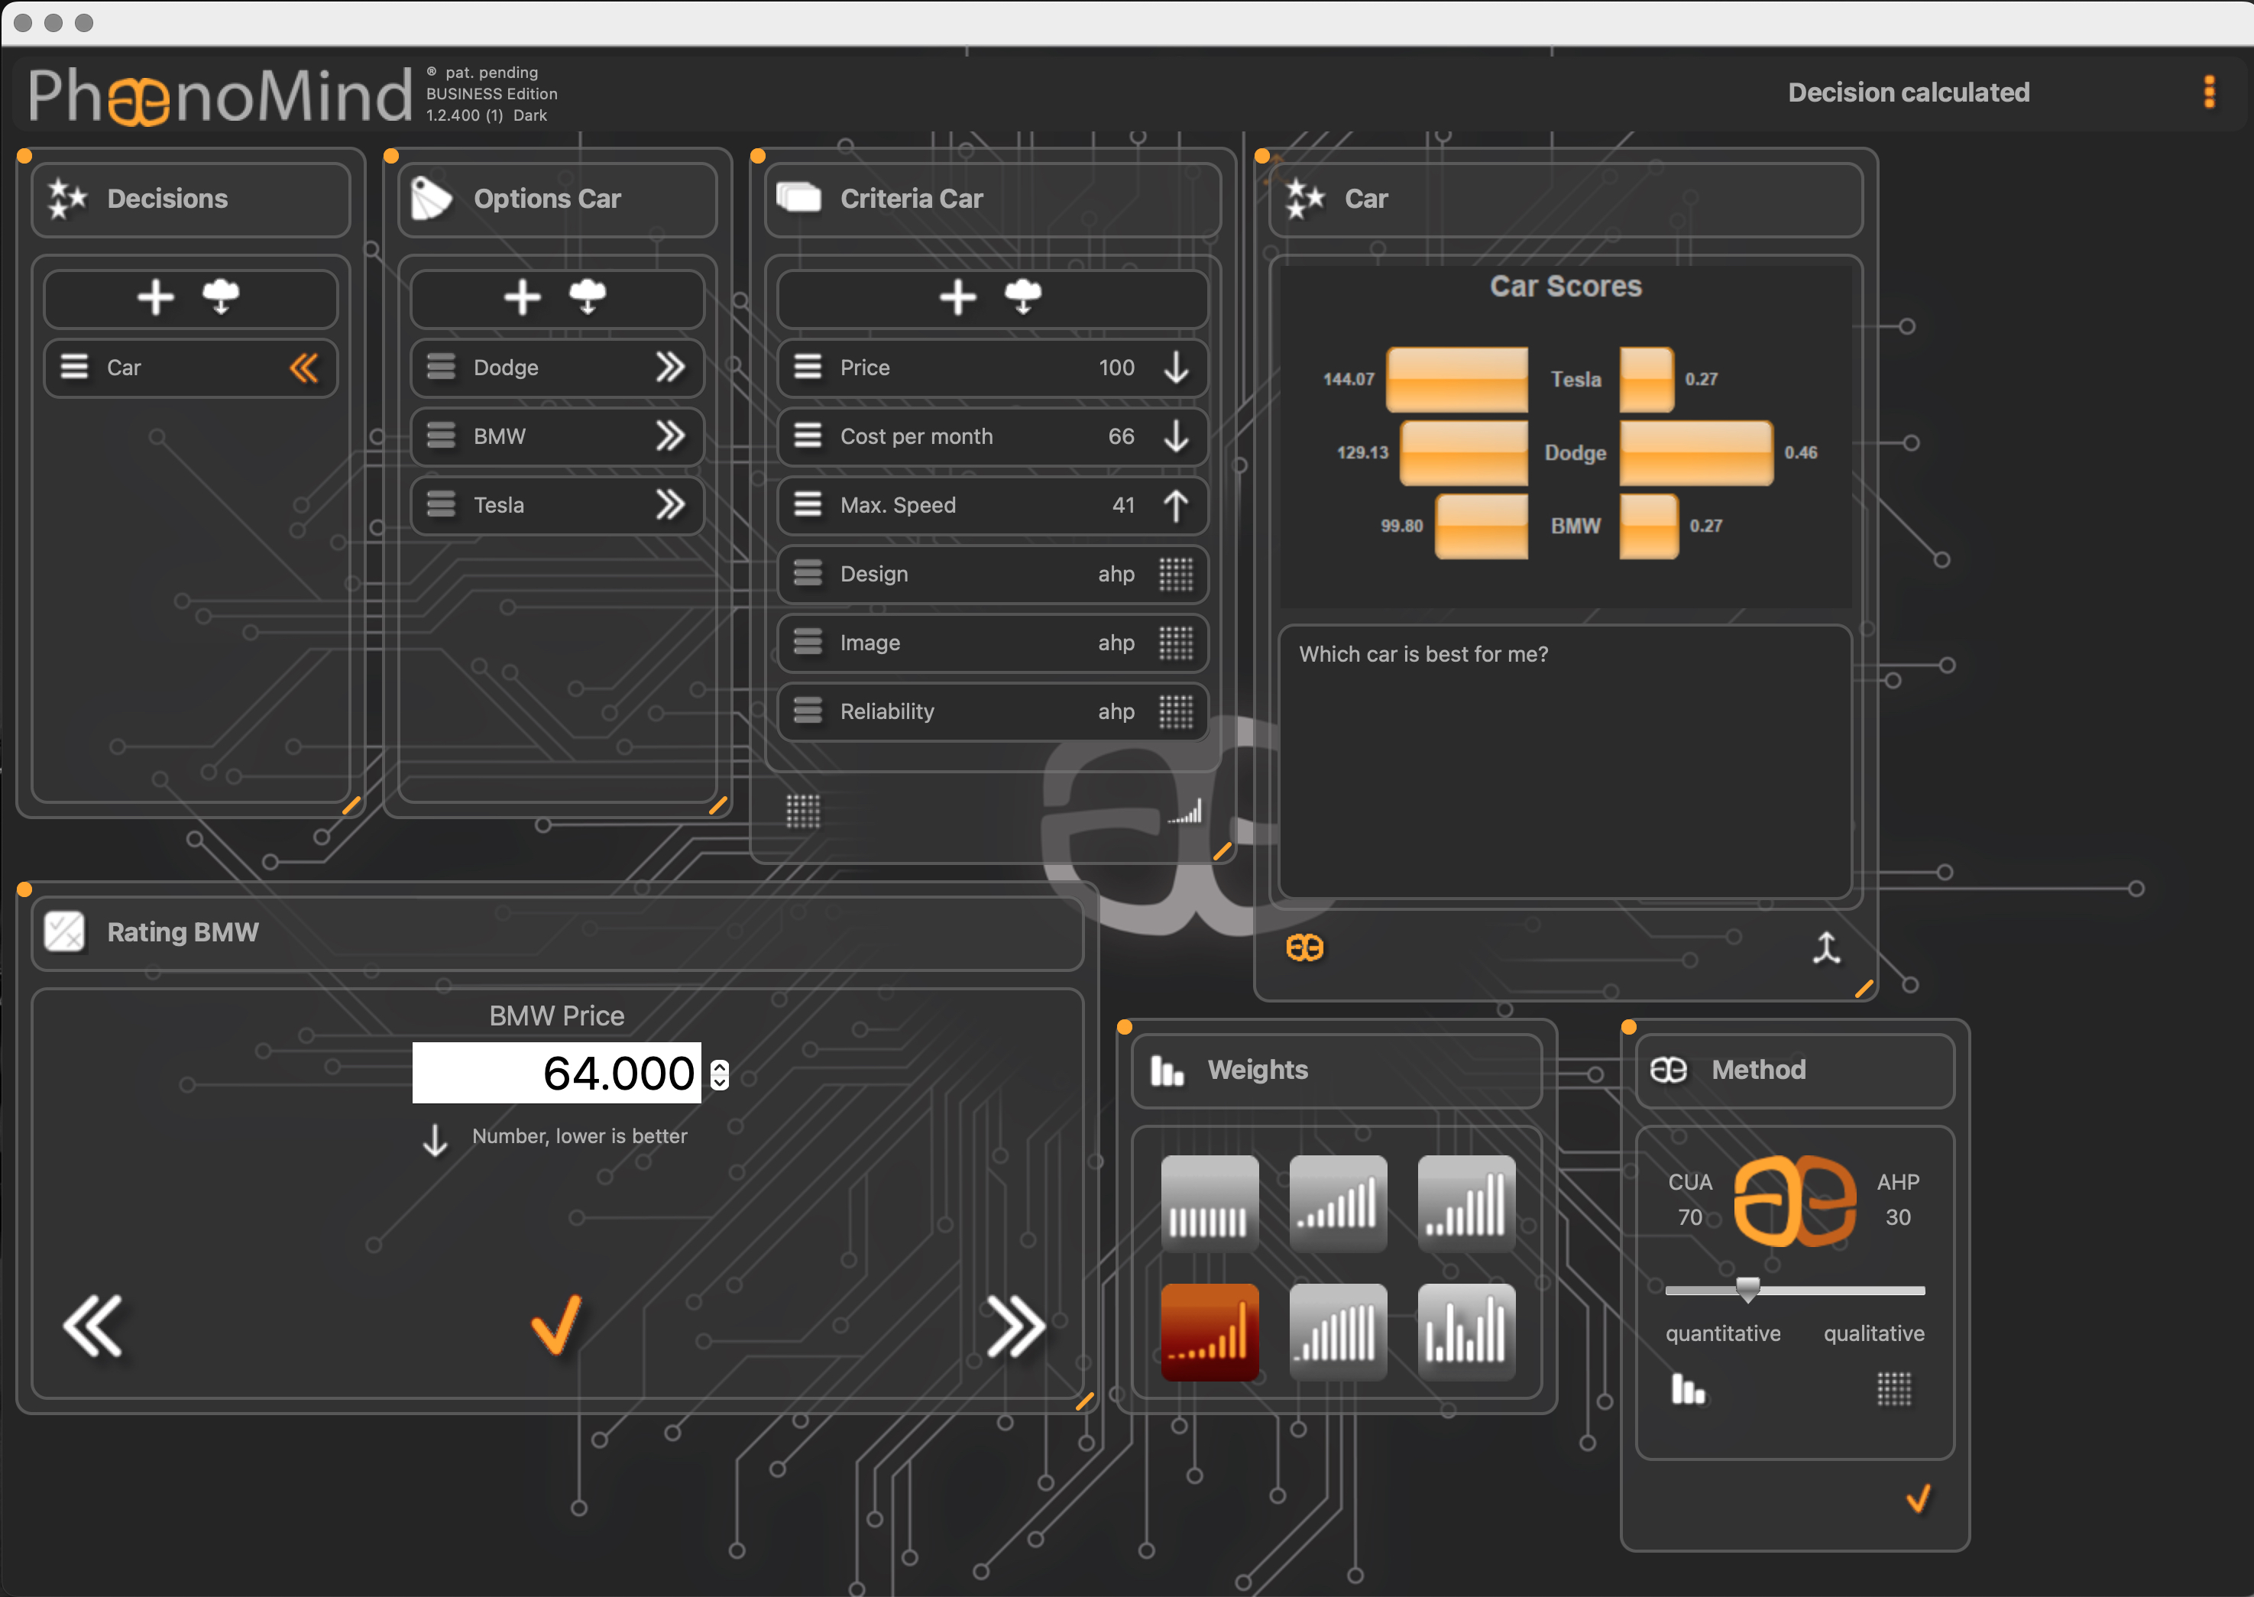Click the CUA/AHP method slider handle

(1747, 1289)
